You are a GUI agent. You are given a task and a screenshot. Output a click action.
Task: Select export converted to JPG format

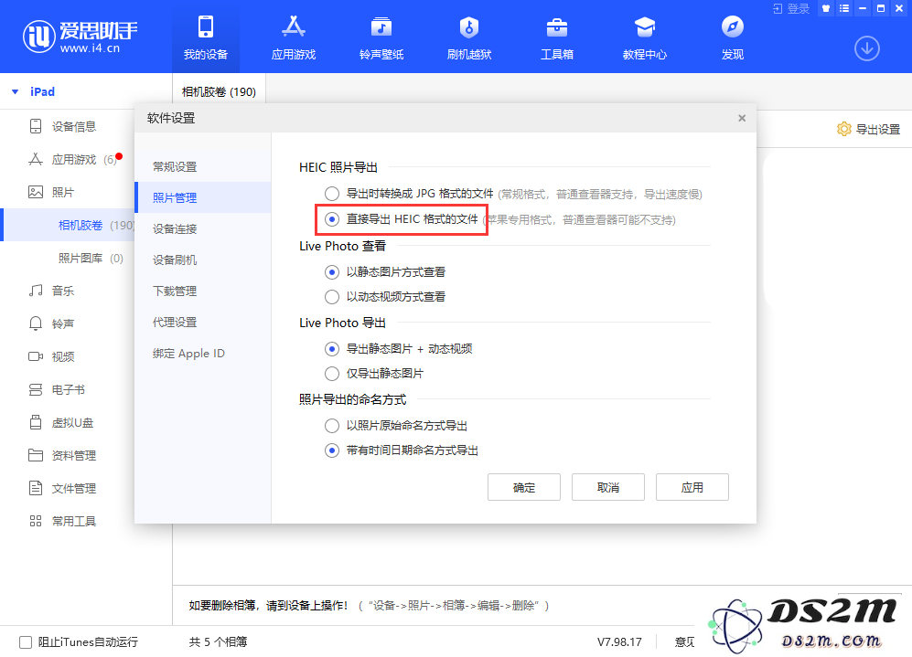(x=332, y=194)
